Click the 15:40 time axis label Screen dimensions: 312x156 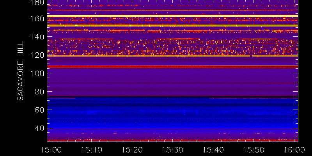[213, 150]
